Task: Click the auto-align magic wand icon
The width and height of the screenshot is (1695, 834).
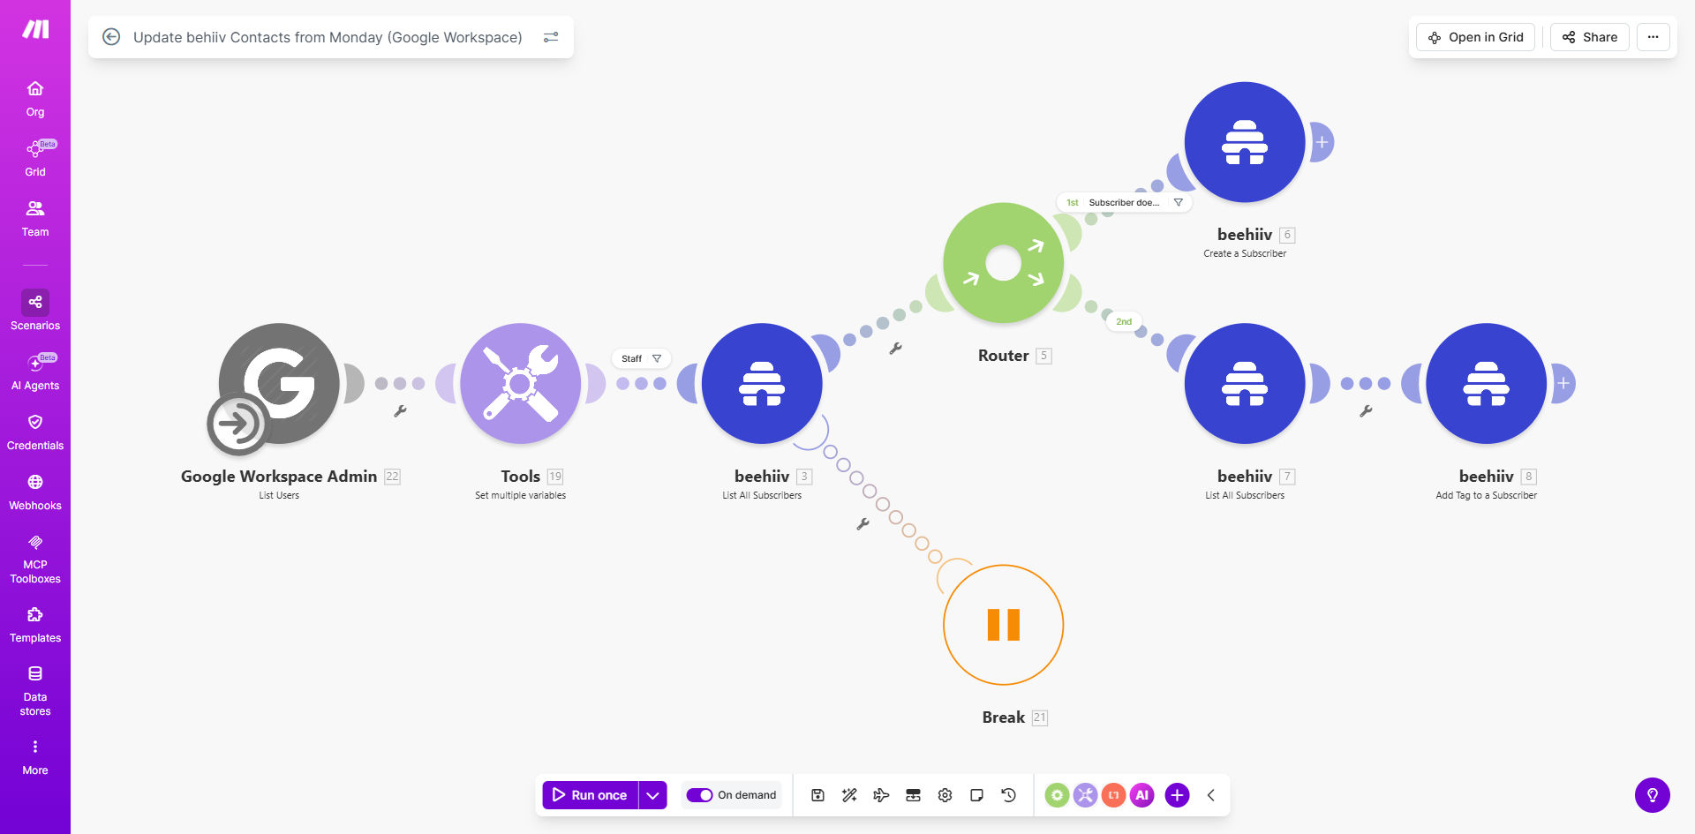Action: tap(849, 795)
